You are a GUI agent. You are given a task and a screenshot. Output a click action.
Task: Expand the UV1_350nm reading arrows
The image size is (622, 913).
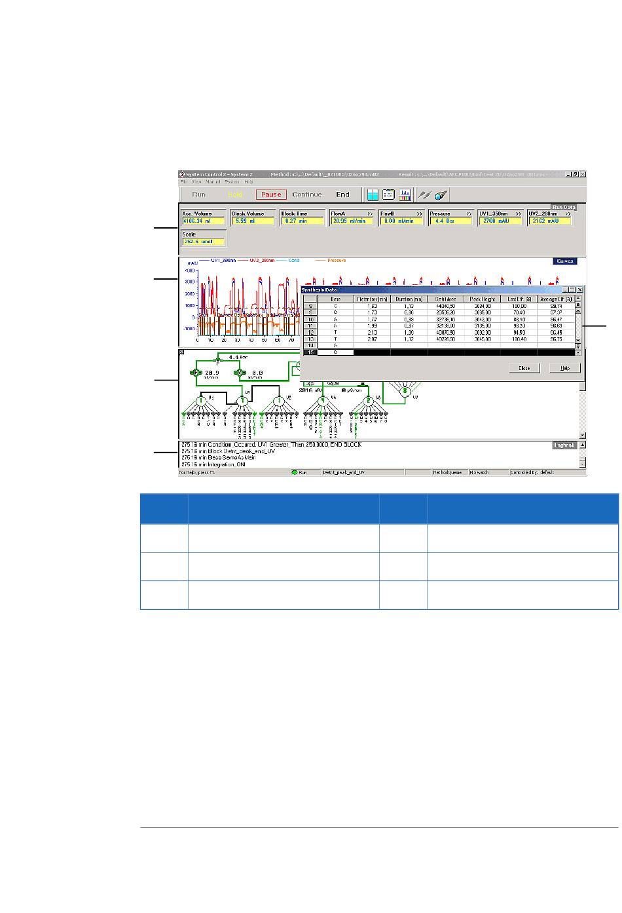coord(517,214)
